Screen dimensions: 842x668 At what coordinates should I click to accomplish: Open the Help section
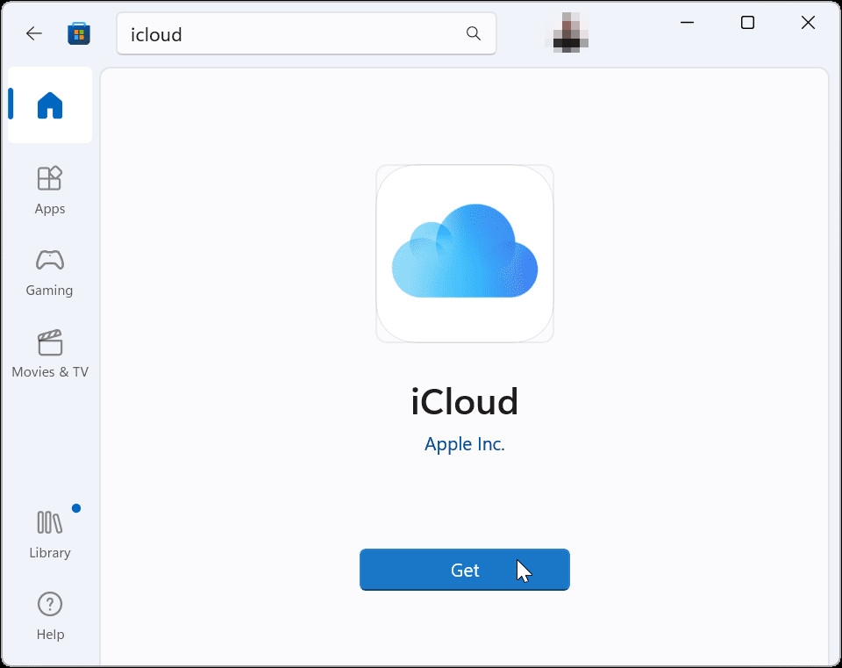[50, 616]
